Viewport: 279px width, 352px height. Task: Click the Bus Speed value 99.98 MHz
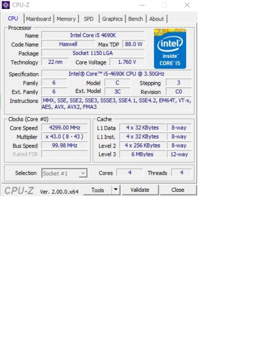65,145
